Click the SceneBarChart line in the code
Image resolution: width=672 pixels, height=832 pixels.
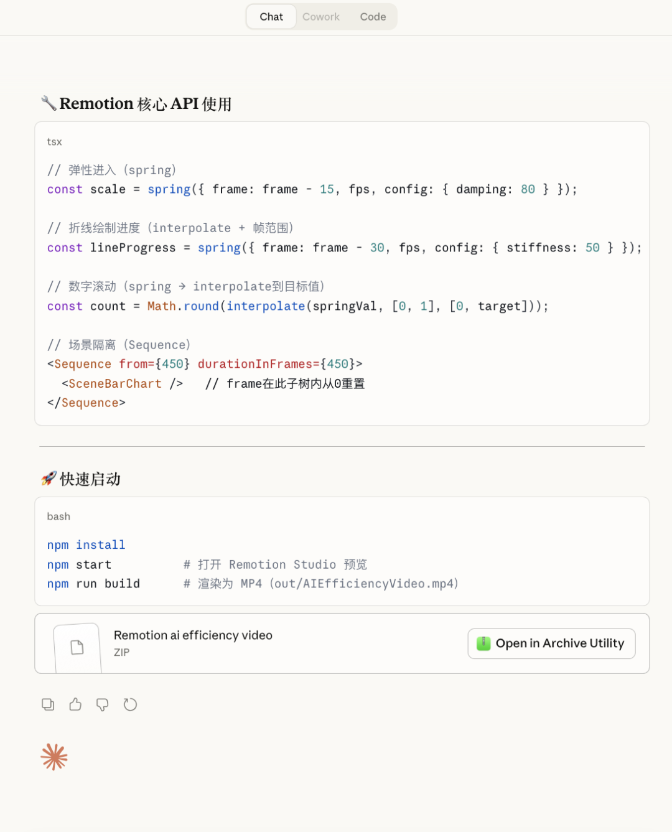pos(122,384)
